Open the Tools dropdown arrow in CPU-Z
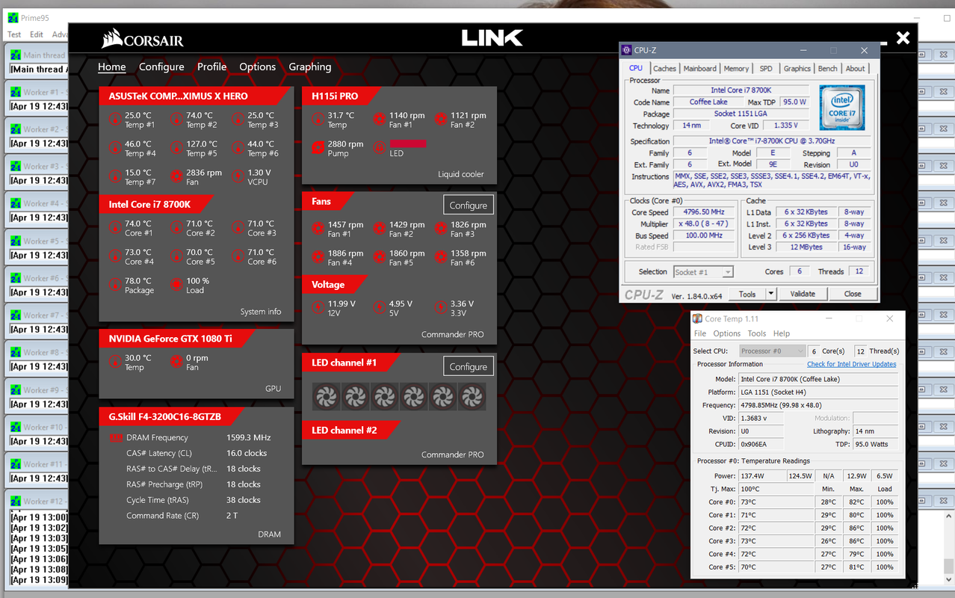Viewport: 955px width, 598px height. click(x=770, y=294)
